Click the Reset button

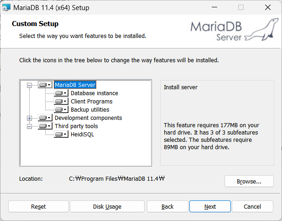38,206
